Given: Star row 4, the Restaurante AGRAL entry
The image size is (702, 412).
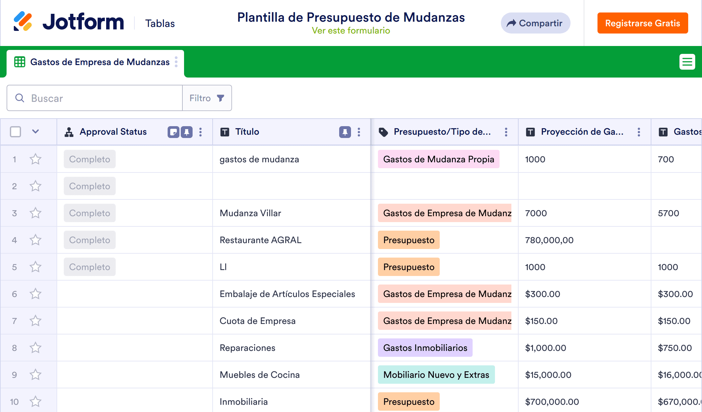Looking at the screenshot, I should point(35,240).
